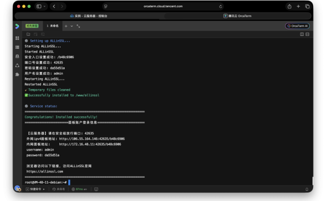
Task: Click the 87ms latency indicator
Action: [x=79, y=189]
